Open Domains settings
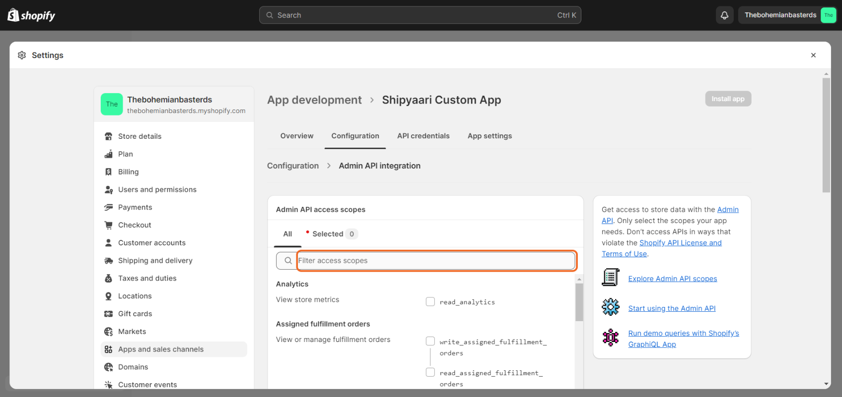The height and width of the screenshot is (397, 842). tap(174, 367)
